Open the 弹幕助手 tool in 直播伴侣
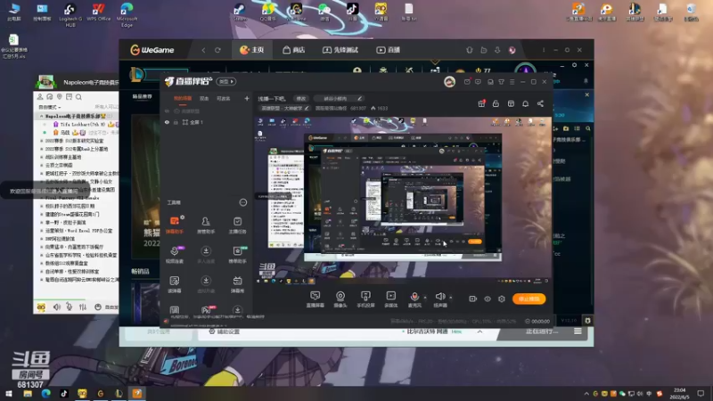The height and width of the screenshot is (401, 713). click(x=175, y=225)
